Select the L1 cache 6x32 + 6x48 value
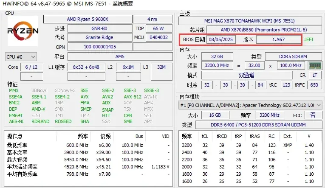The width and height of the screenshot is (325, 188). tap(86, 67)
